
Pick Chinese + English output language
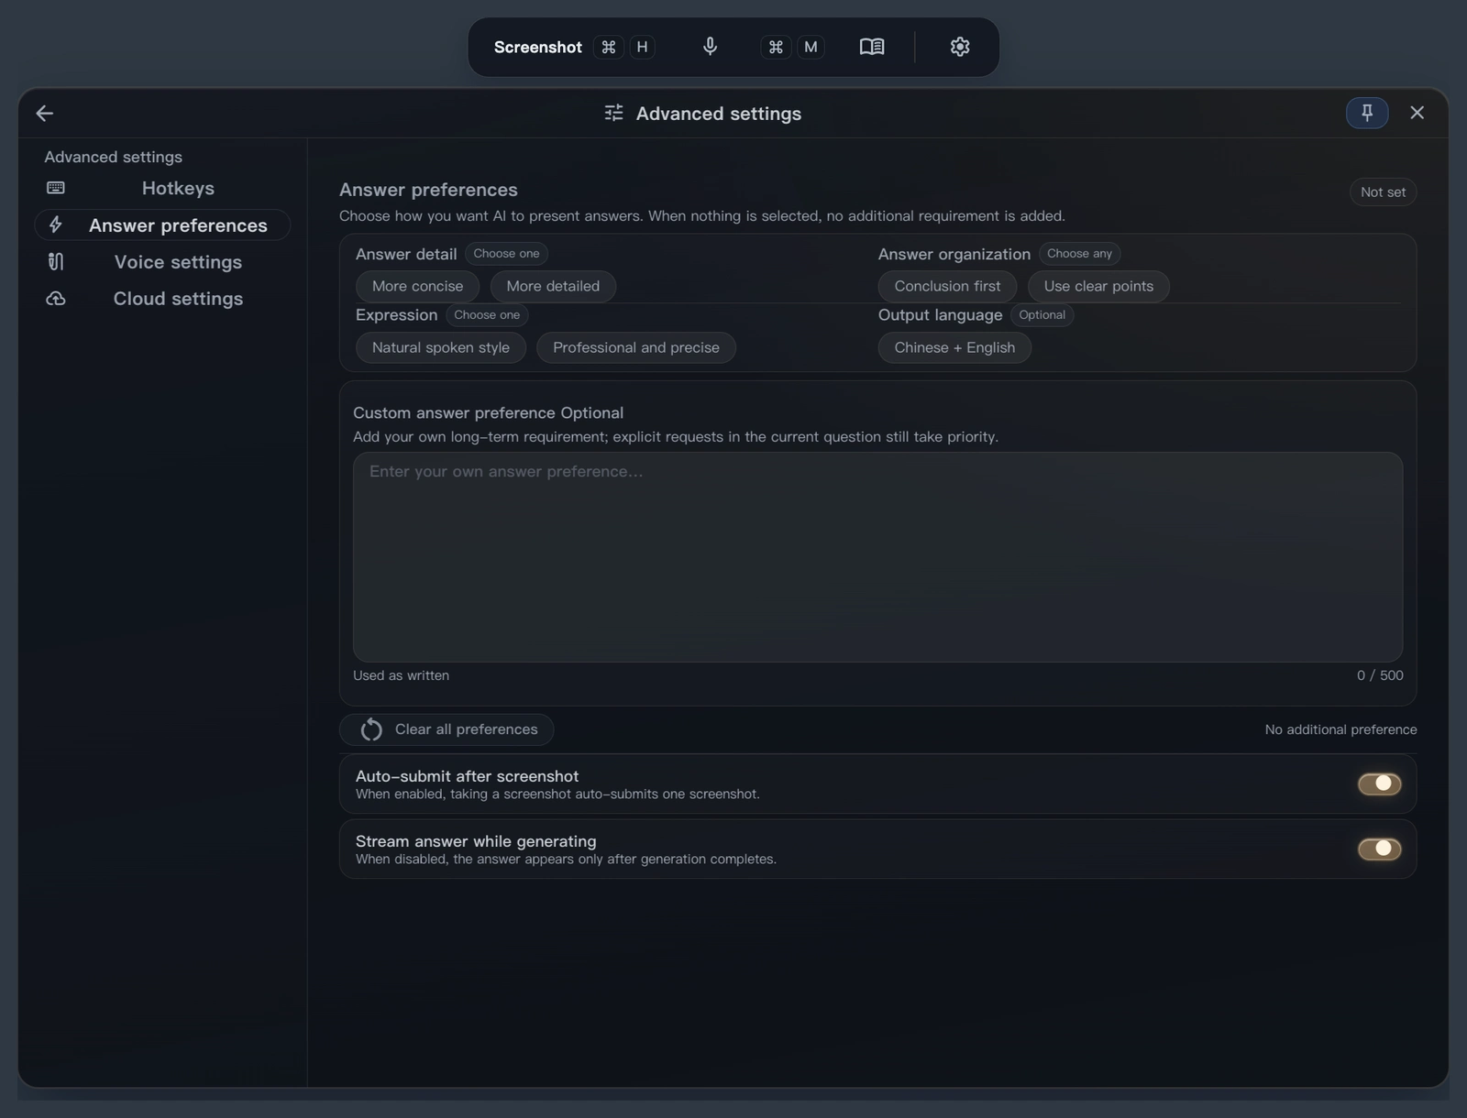(x=954, y=347)
